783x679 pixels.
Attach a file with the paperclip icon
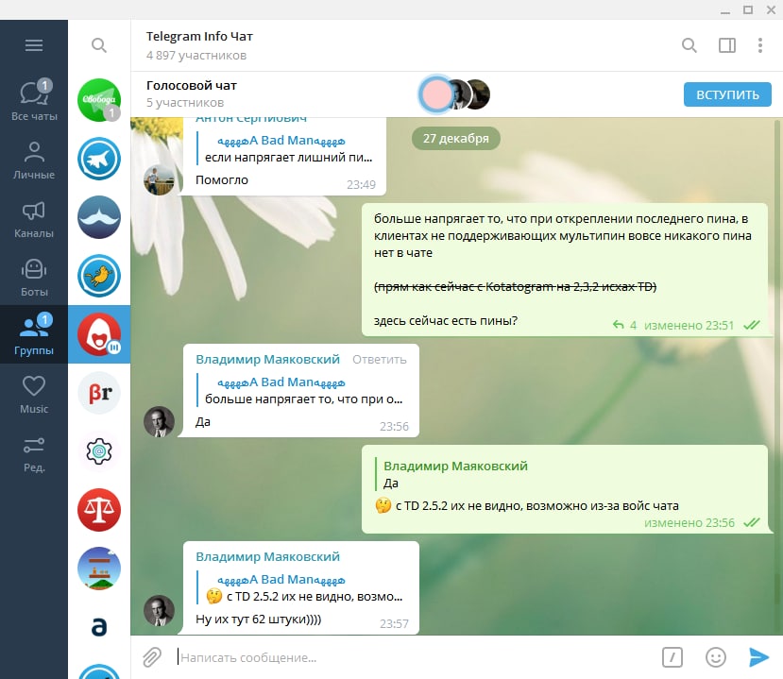[152, 657]
